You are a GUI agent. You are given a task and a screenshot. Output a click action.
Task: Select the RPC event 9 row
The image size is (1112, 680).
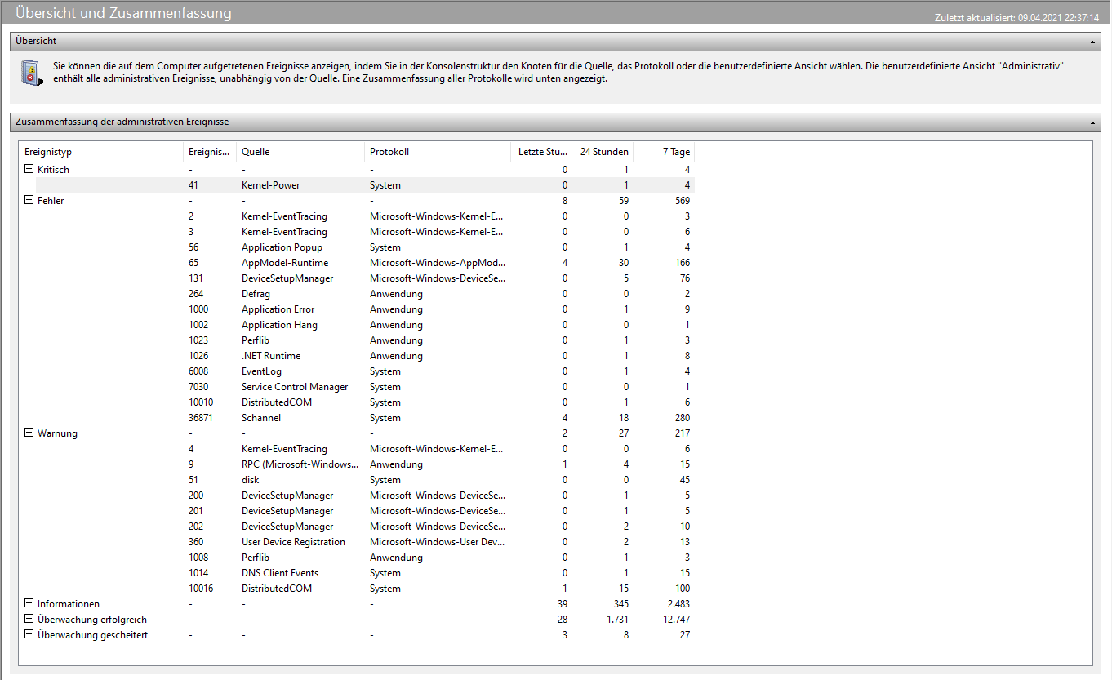pyautogui.click(x=365, y=464)
